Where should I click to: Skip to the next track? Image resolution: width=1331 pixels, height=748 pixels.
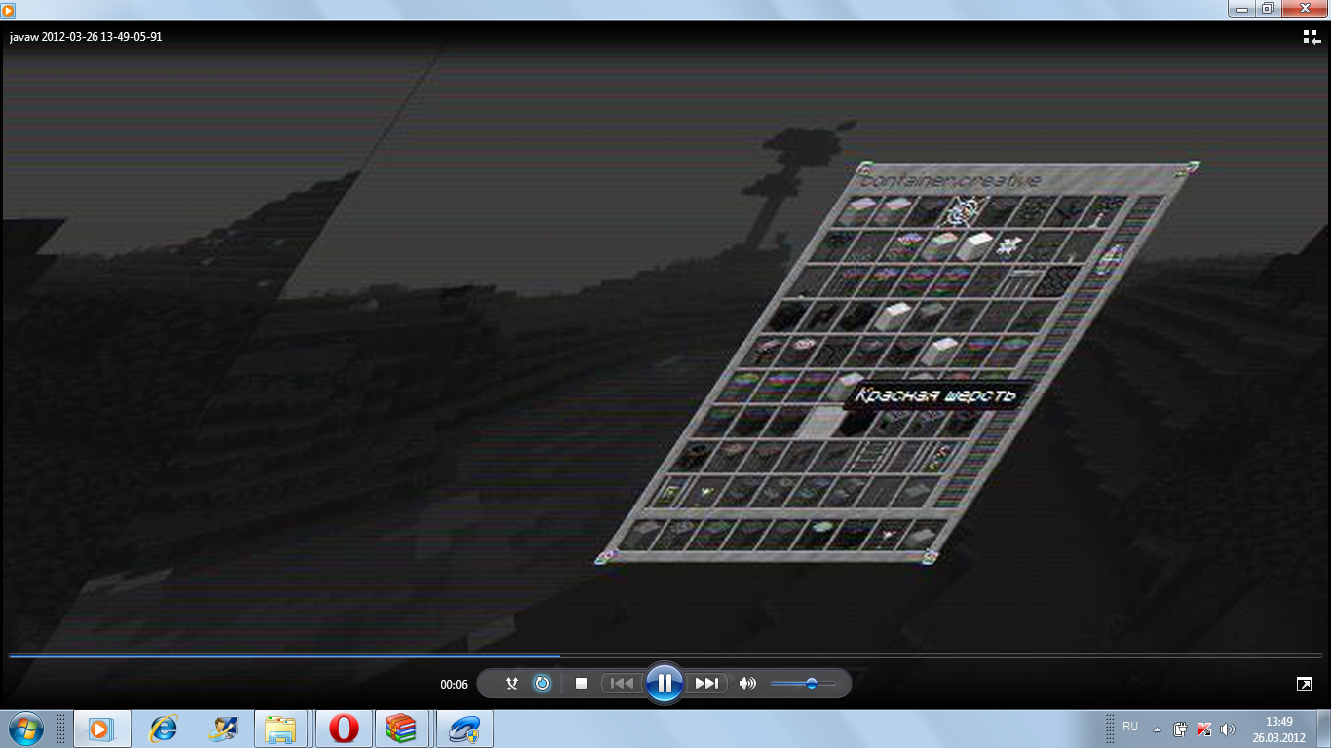click(x=706, y=684)
